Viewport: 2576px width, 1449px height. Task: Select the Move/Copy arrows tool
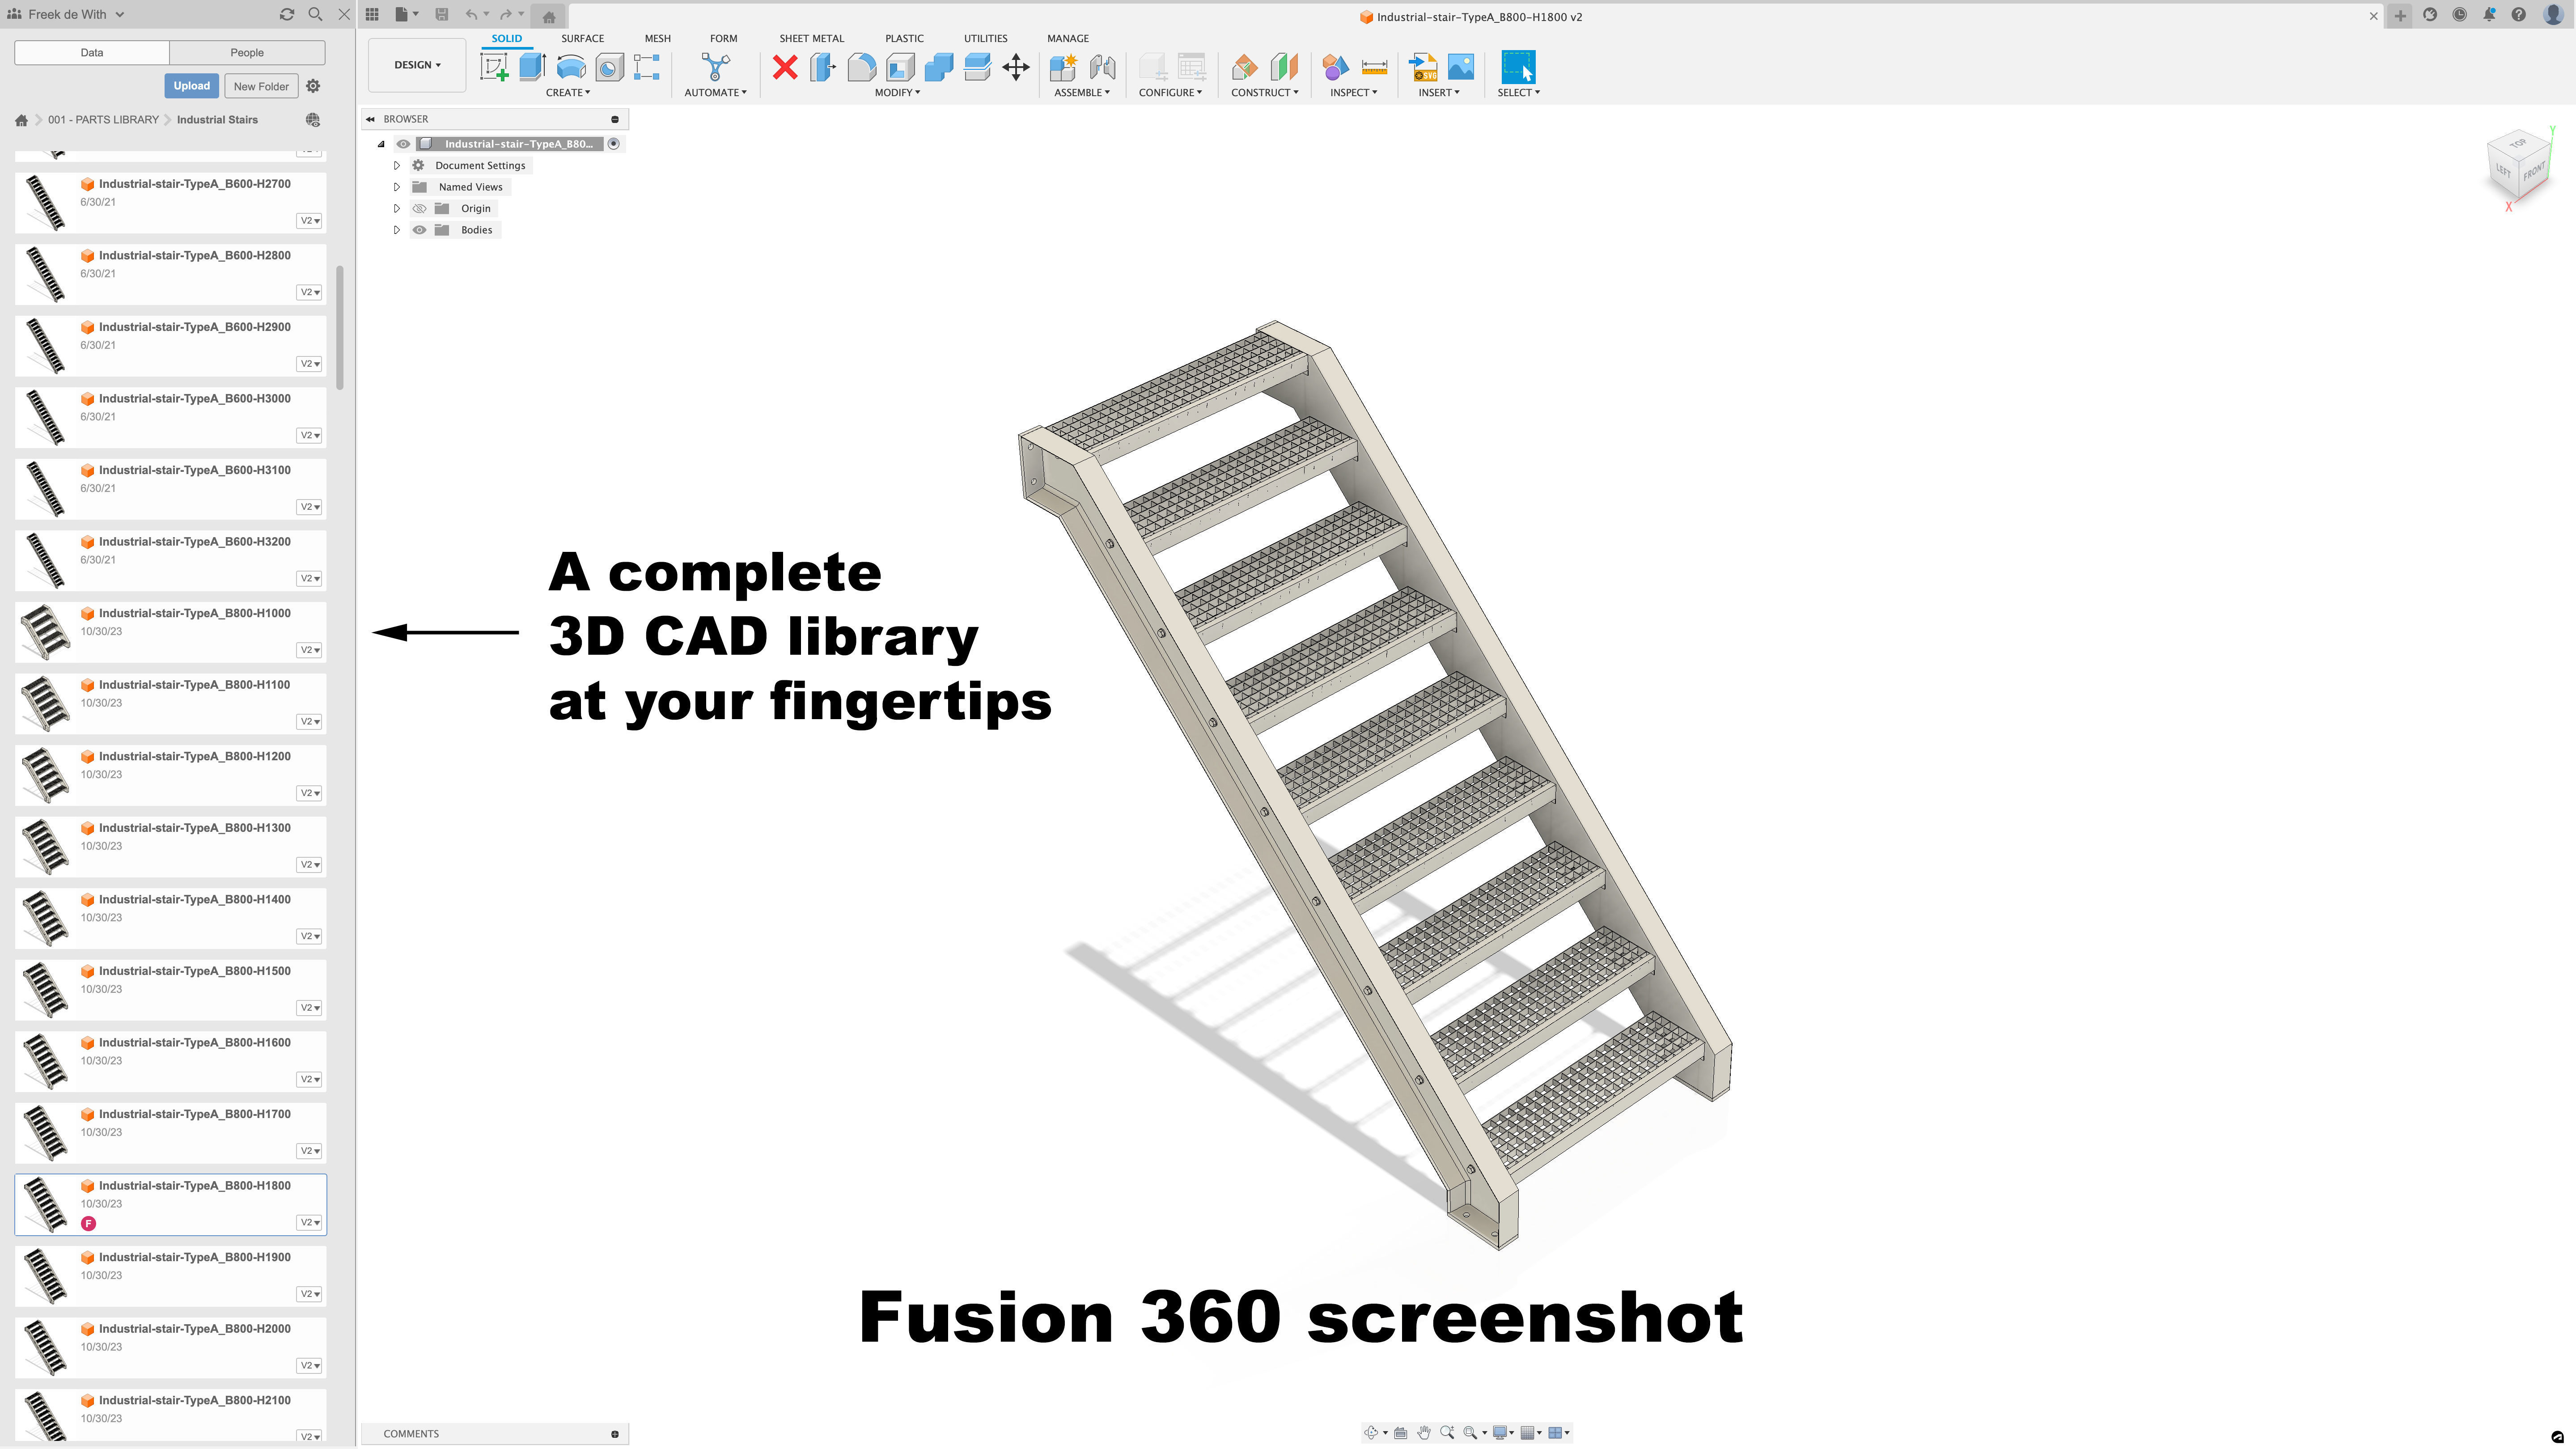click(1015, 67)
